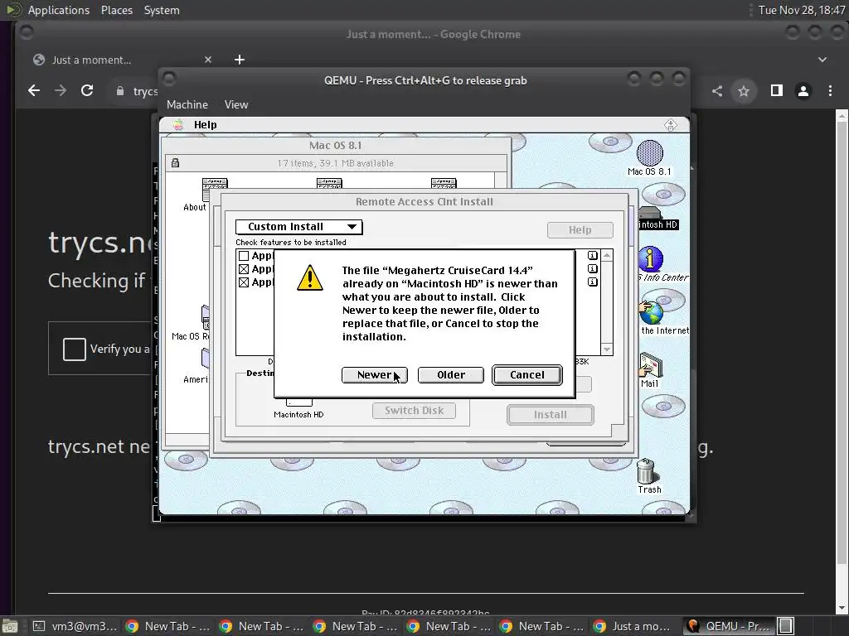Image resolution: width=849 pixels, height=636 pixels.
Task: Click the Older button to replace file
Action: [450, 375]
